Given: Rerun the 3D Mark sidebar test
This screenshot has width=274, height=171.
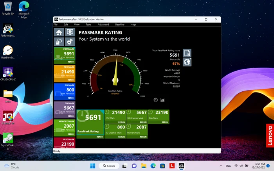Looking at the screenshot, I should coord(71,116).
